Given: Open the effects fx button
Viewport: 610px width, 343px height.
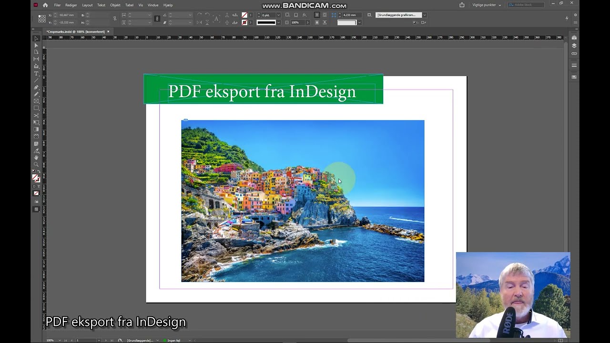Looking at the screenshot, I should (304, 15).
